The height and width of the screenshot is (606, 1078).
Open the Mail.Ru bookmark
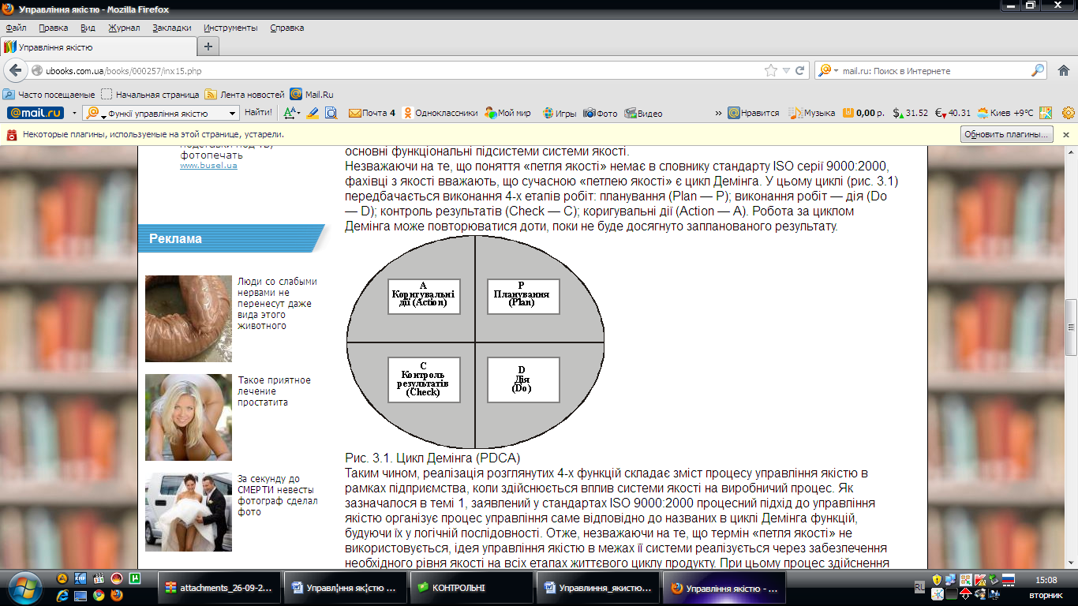coord(312,94)
